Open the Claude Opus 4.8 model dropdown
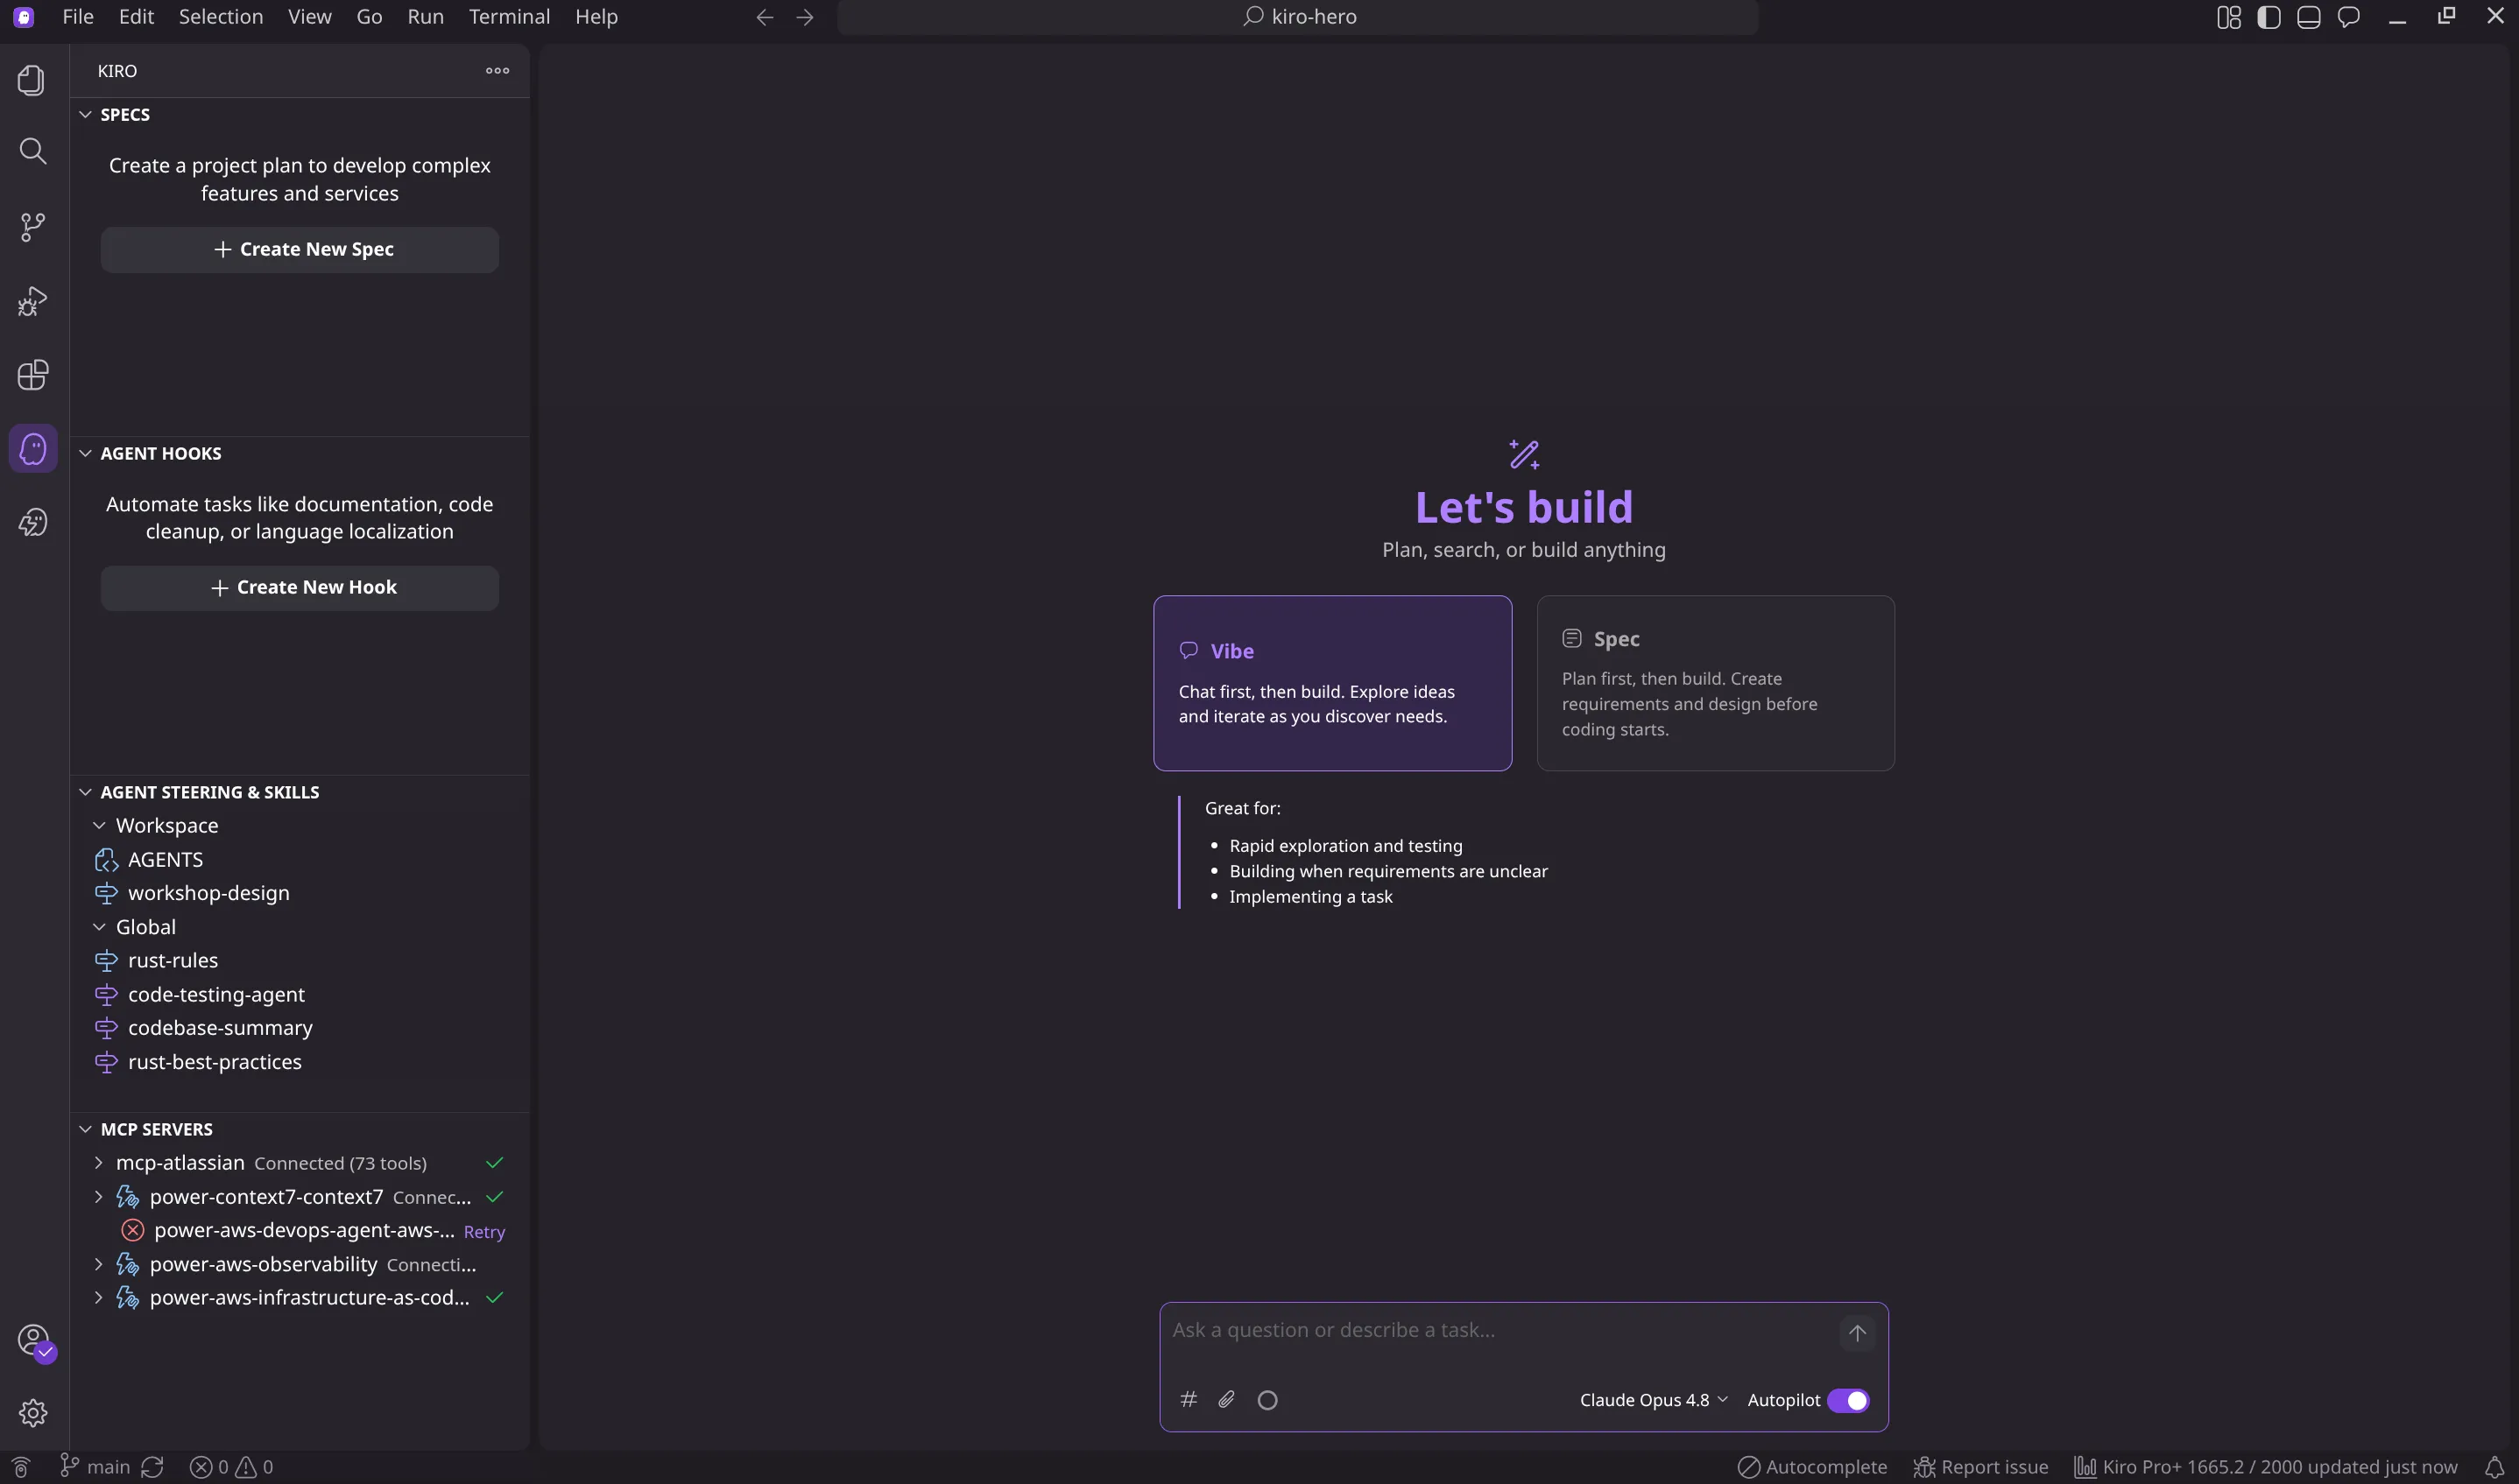2519x1484 pixels. (x=1653, y=1400)
